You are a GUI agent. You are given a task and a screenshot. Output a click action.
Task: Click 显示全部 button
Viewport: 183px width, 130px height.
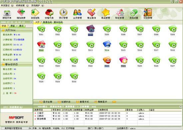(x=46, y=102)
